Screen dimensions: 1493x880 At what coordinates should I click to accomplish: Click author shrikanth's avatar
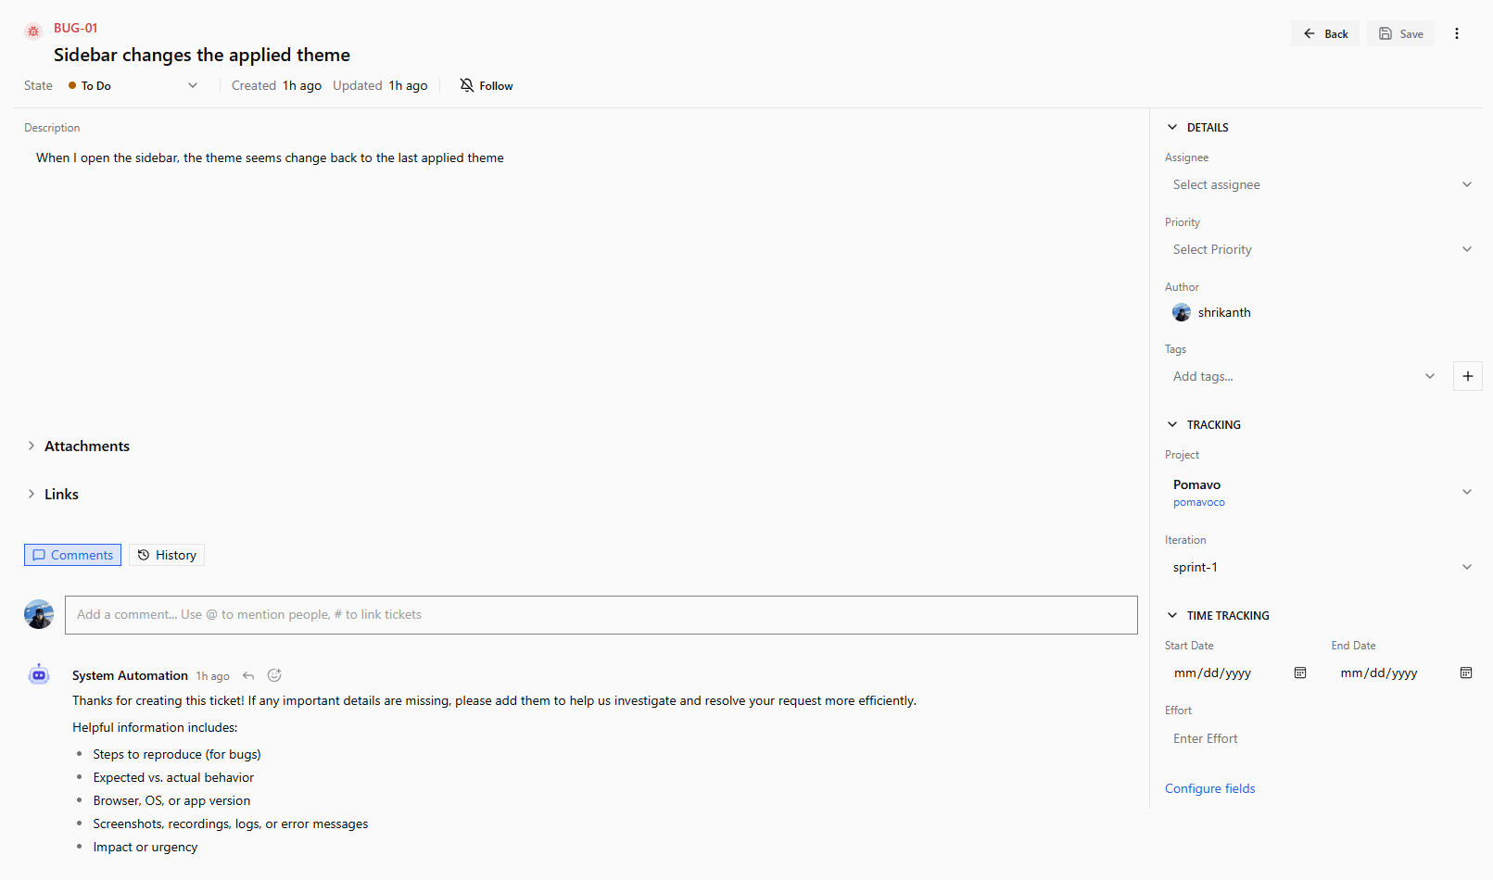(1182, 312)
